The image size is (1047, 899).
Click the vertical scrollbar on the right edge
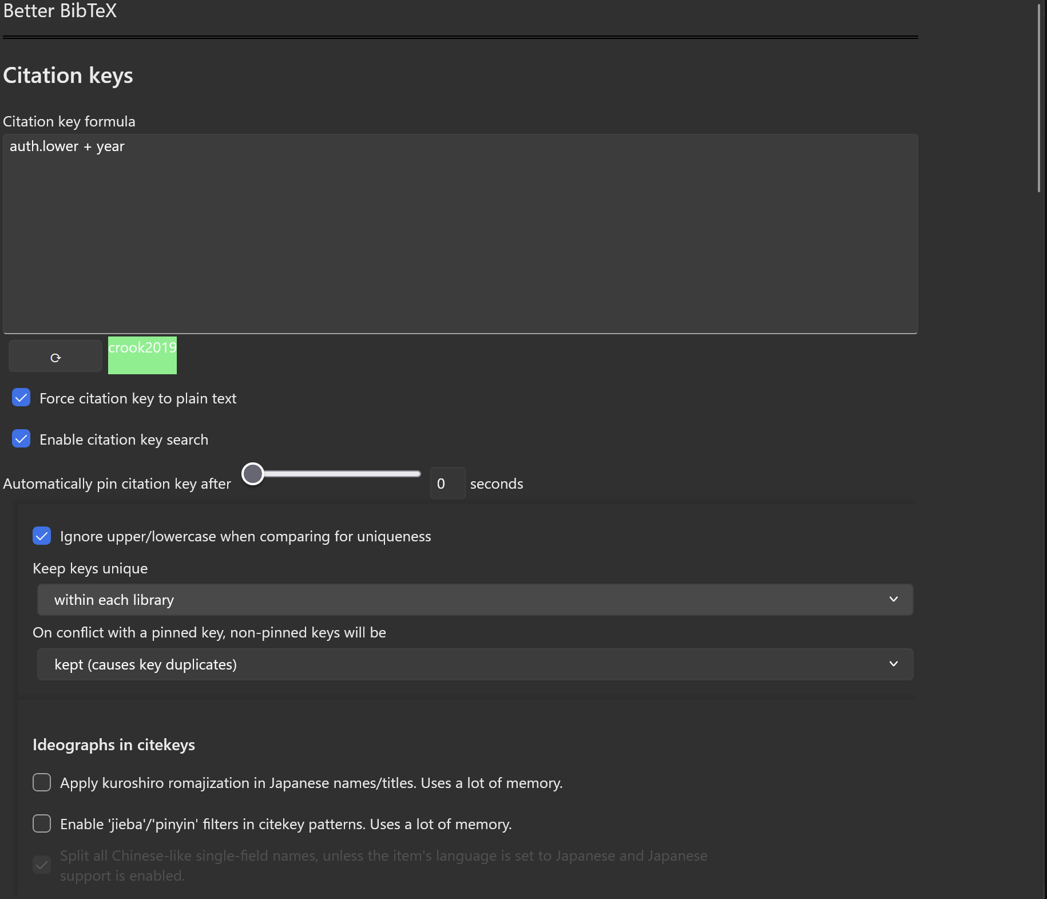(1039, 97)
